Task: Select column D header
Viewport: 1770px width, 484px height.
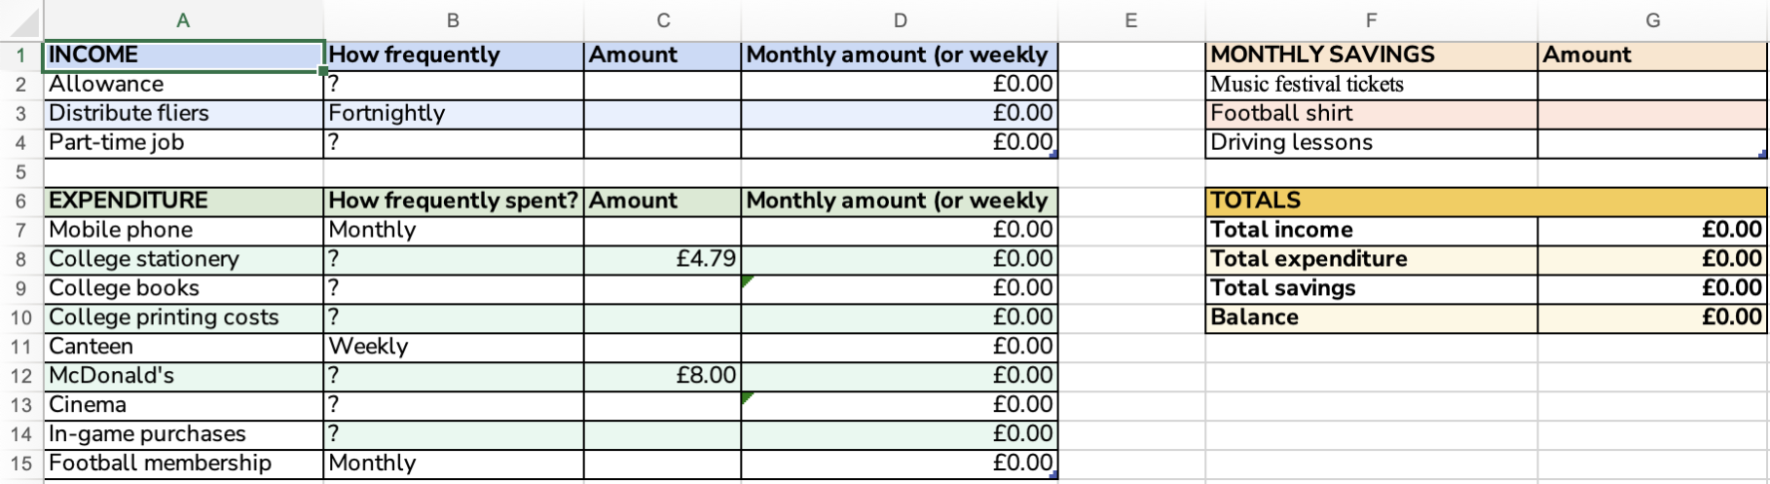Action: (899, 20)
